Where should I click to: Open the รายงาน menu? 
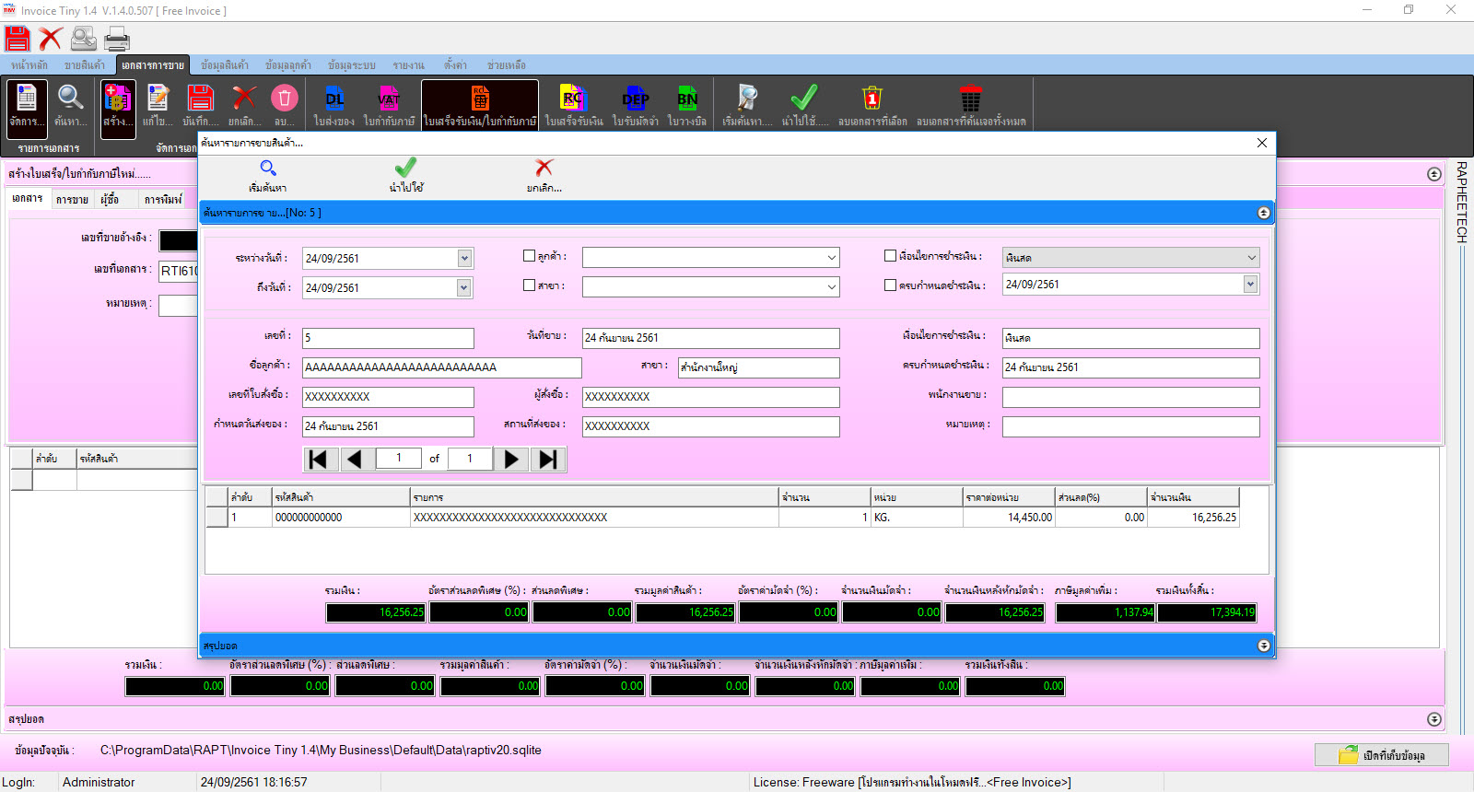coord(408,65)
